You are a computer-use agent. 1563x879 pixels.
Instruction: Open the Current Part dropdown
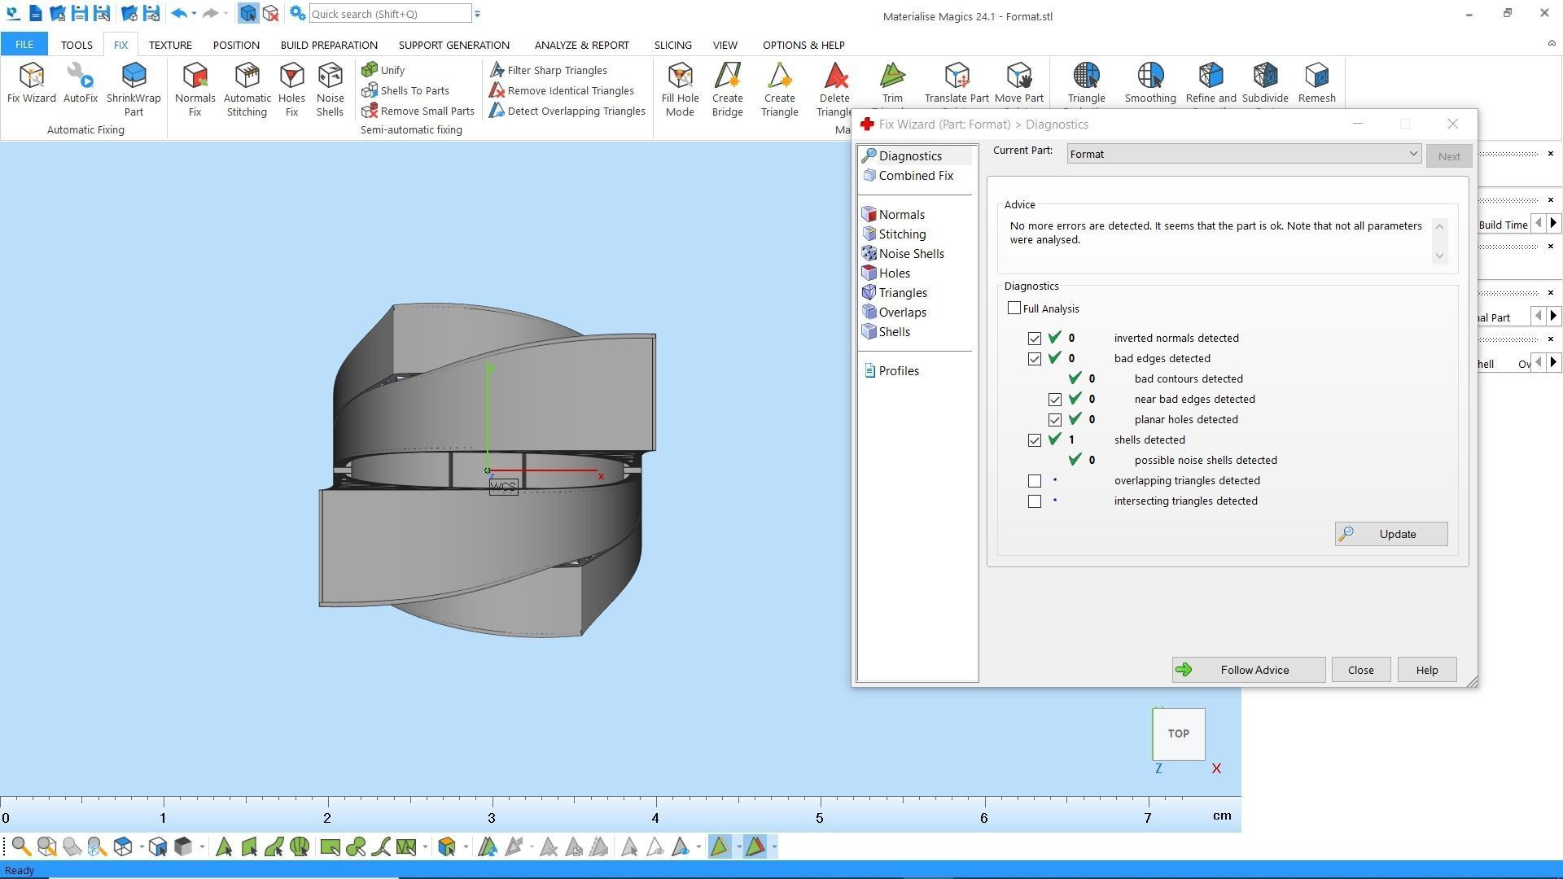(x=1244, y=154)
